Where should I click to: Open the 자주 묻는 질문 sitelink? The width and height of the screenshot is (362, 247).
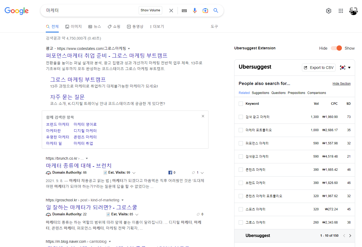coord(67,97)
